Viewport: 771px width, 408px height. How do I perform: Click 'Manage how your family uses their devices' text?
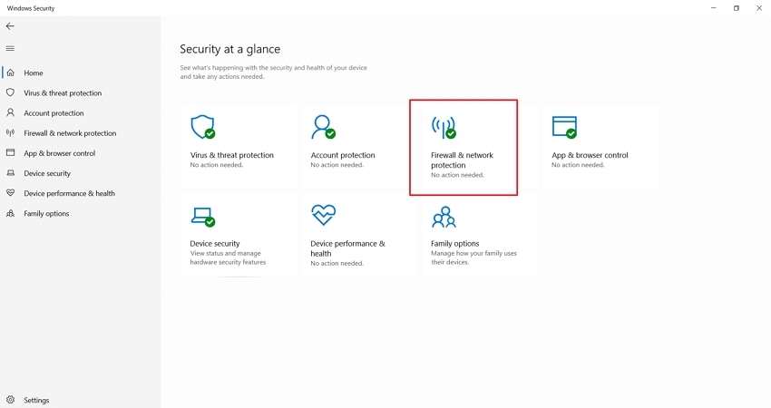pos(473,257)
